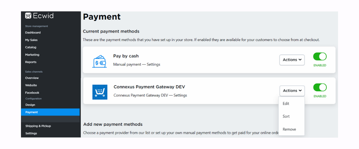Click the Ecwid cart logo icon
The width and height of the screenshot is (359, 149).
[x=28, y=16]
